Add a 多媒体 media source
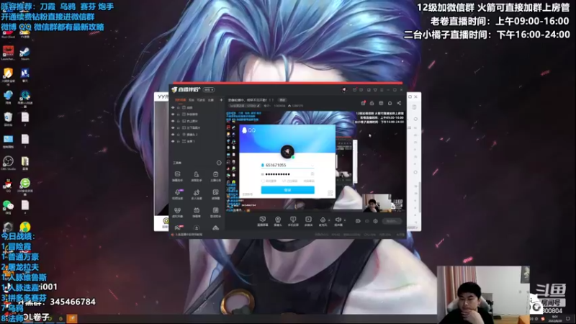 coord(308,221)
